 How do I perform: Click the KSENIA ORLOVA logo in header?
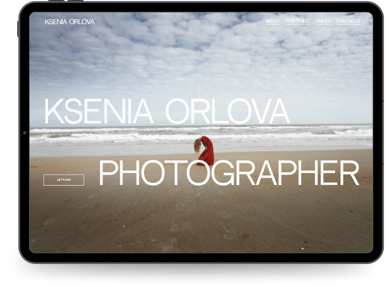pyautogui.click(x=70, y=22)
